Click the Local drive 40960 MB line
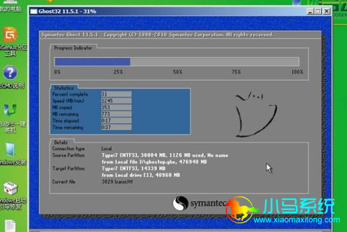The width and height of the screenshot is (347, 232). 141,175
